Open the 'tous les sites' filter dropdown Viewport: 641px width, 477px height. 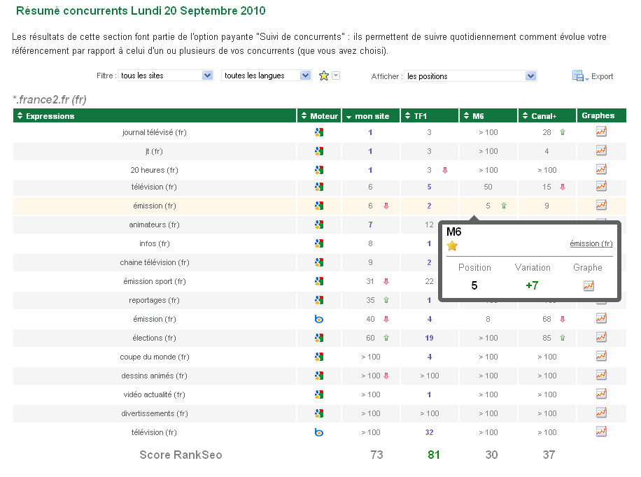[x=166, y=76]
